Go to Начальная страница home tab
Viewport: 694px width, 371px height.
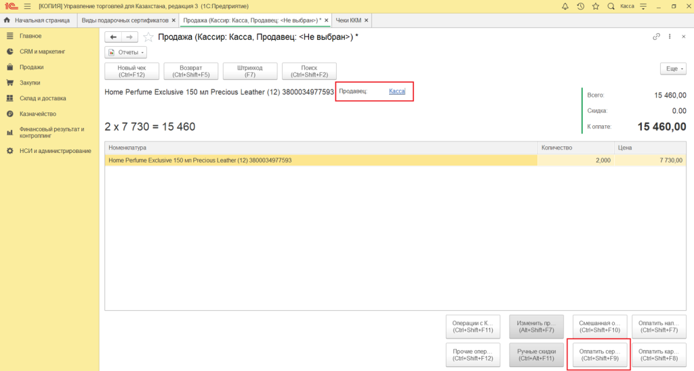click(x=38, y=20)
